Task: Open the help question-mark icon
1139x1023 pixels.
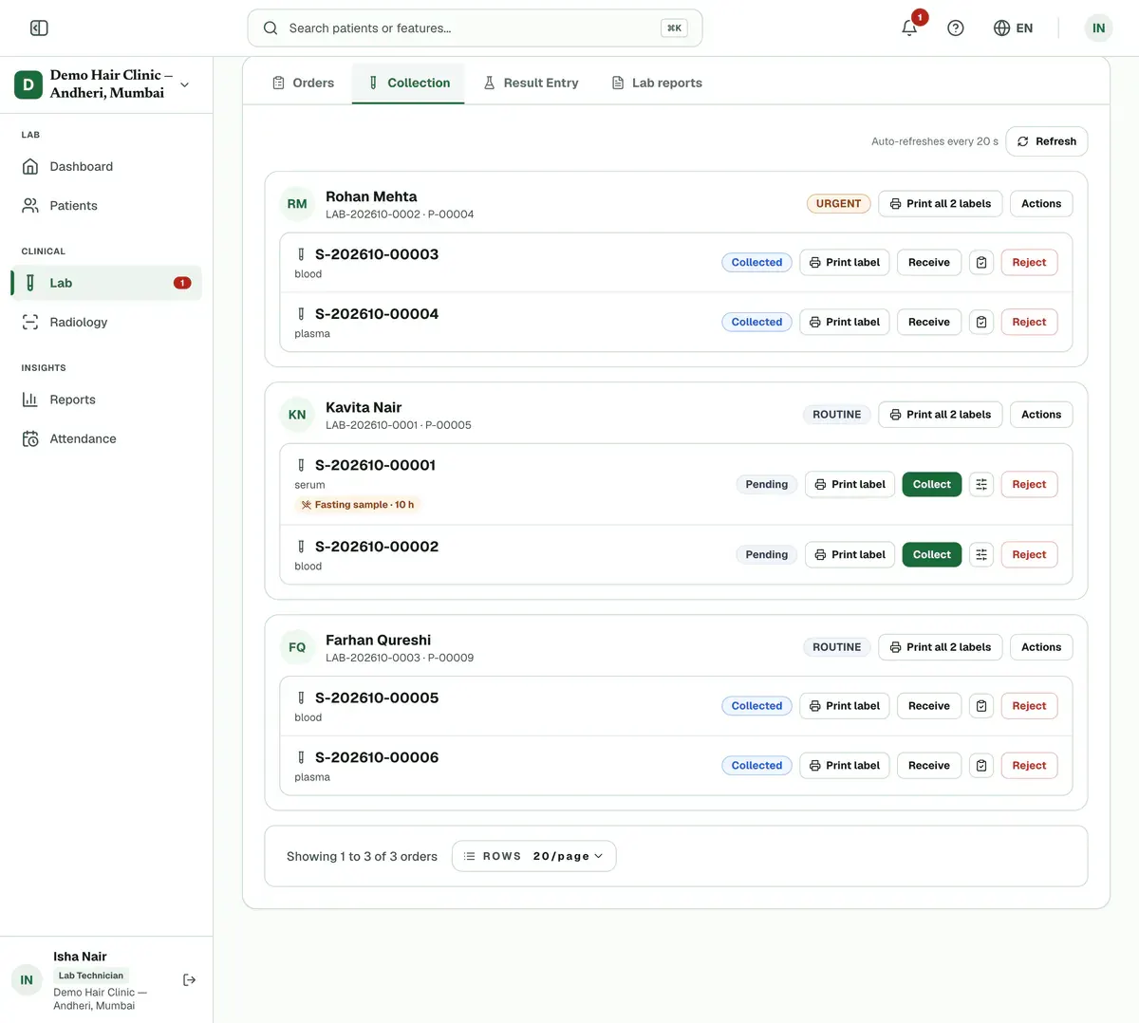Action: click(x=956, y=28)
